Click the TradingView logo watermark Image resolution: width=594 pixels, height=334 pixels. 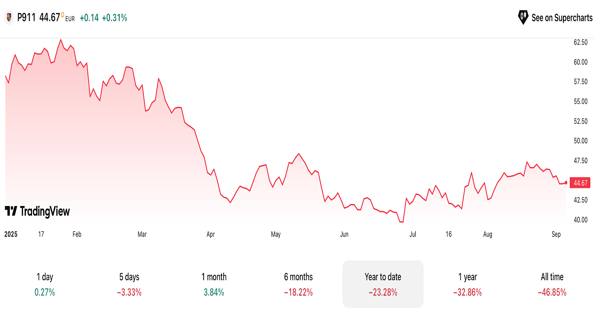click(37, 212)
